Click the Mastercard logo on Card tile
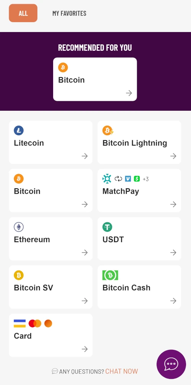 [35, 324]
